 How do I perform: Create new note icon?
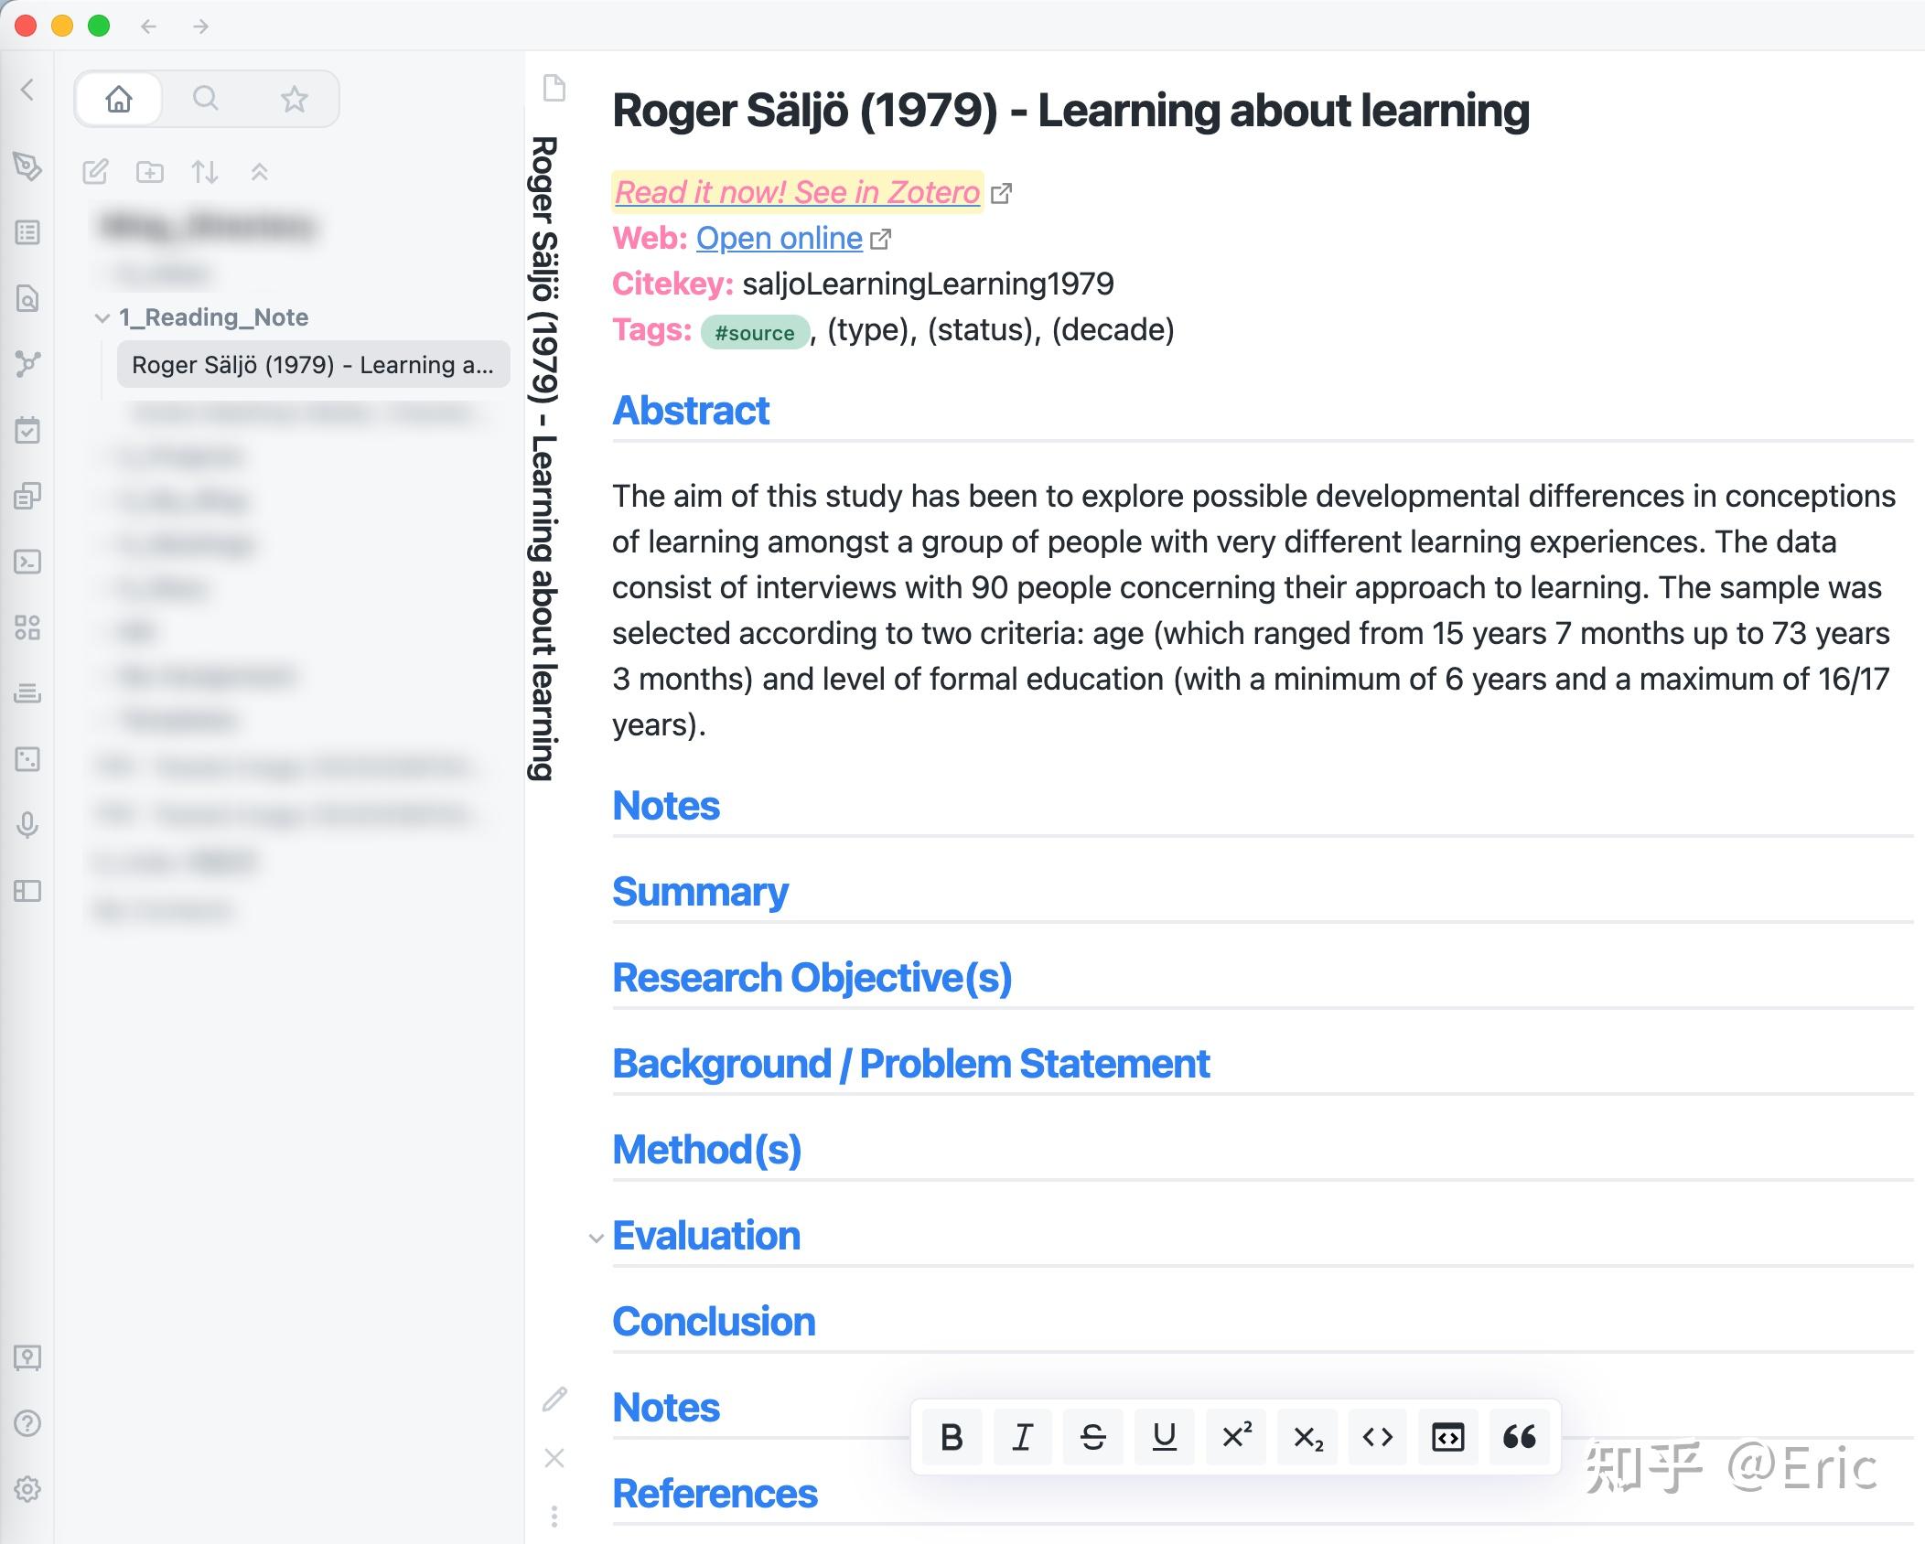(x=95, y=172)
